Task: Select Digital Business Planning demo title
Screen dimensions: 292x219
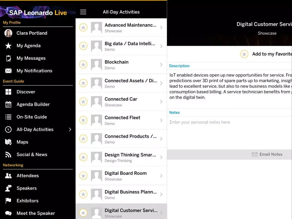Action: pyautogui.click(x=131, y=192)
